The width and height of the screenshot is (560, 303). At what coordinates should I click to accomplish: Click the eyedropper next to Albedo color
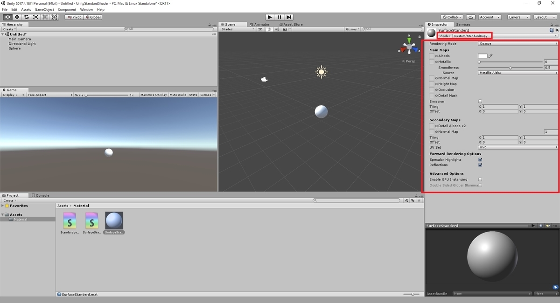point(490,56)
